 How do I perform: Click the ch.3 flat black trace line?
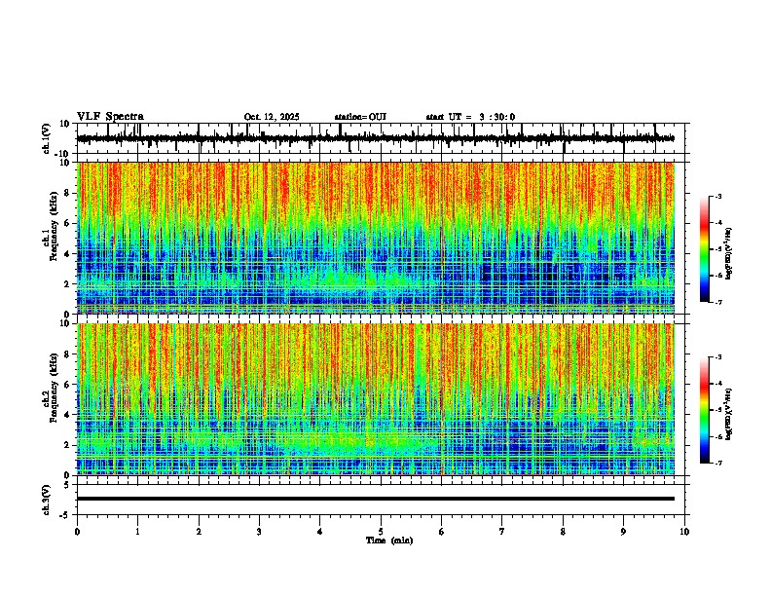click(x=375, y=499)
